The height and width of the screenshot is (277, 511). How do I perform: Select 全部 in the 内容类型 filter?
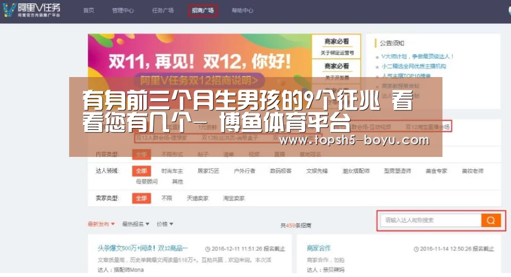142,154
